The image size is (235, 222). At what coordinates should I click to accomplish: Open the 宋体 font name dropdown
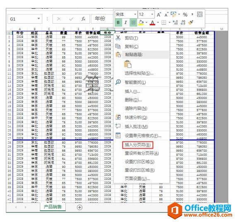tap(135, 14)
